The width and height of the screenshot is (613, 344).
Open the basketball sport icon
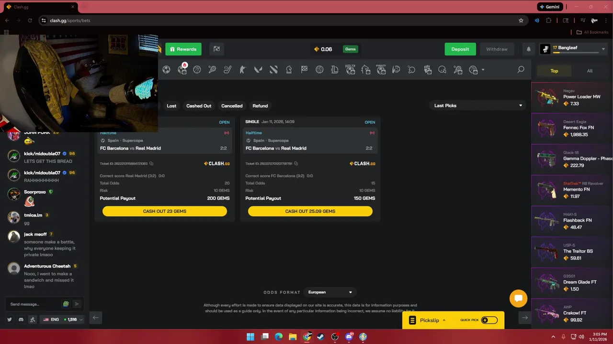[197, 70]
